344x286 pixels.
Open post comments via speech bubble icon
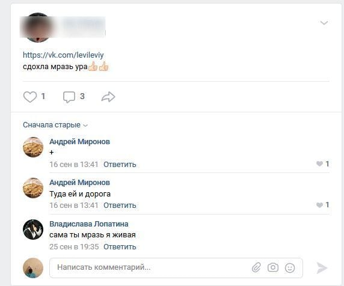(x=69, y=97)
